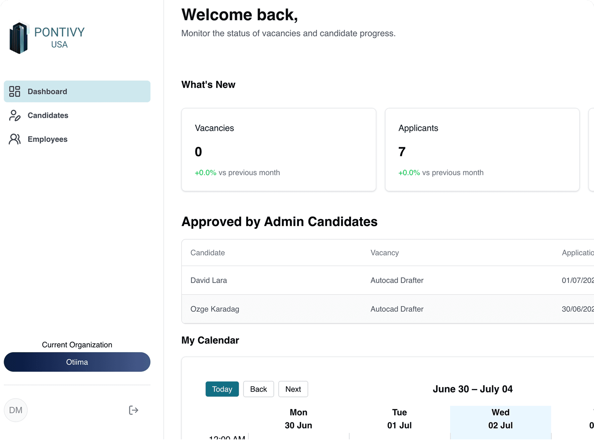Click the logout arrow icon
This screenshot has width=594, height=446.
pos(133,410)
